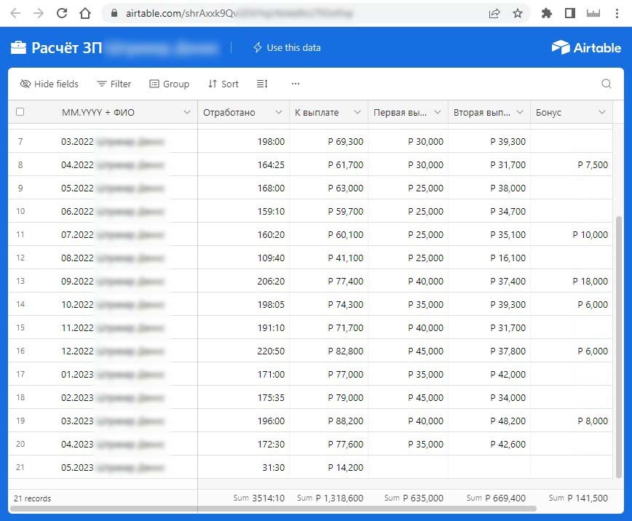Open the browser extensions puzzle icon
Image resolution: width=632 pixels, height=521 pixels.
pyautogui.click(x=546, y=12)
